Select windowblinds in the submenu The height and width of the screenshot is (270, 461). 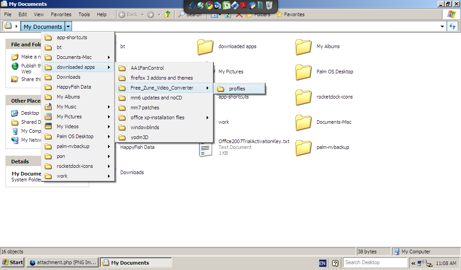[x=164, y=127]
